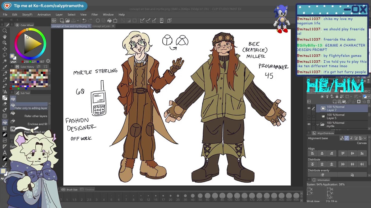Expand the myrtle layer folder
Screen dimensions: 371x208
coord(318,125)
